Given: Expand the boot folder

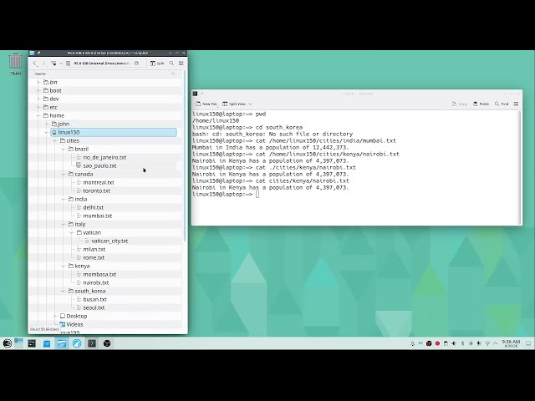Looking at the screenshot, I should [38, 91].
